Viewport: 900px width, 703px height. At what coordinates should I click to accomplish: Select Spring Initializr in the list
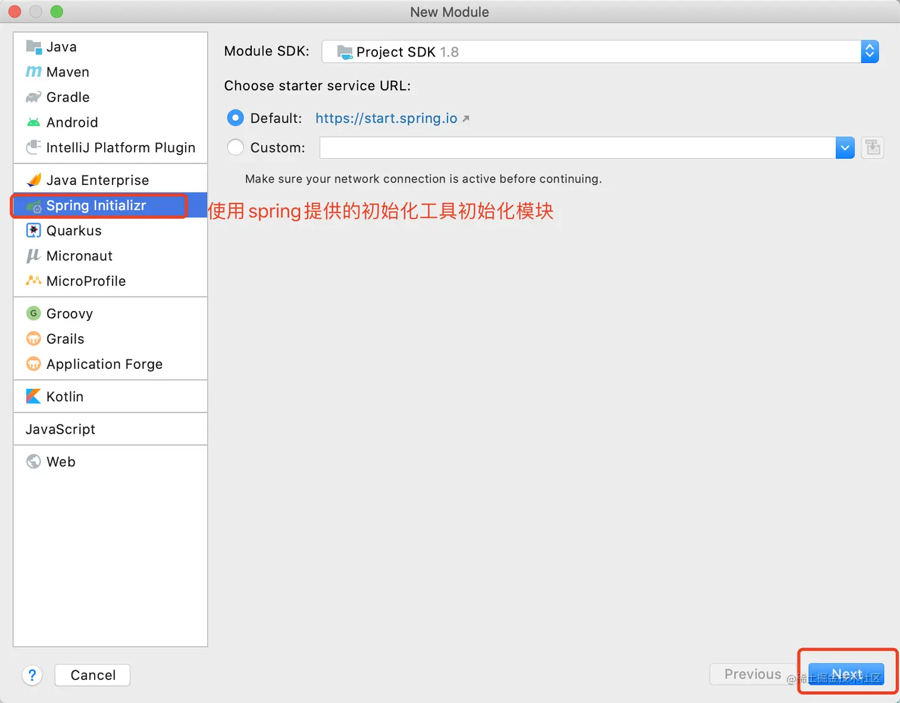110,205
